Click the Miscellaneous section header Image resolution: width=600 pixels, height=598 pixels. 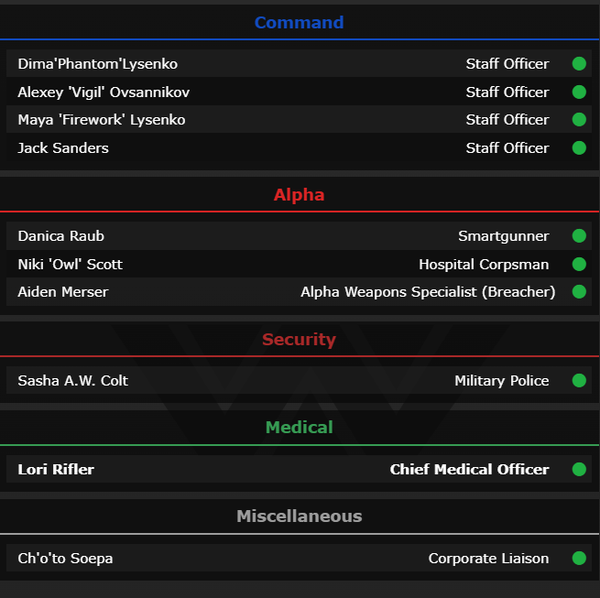click(x=300, y=516)
